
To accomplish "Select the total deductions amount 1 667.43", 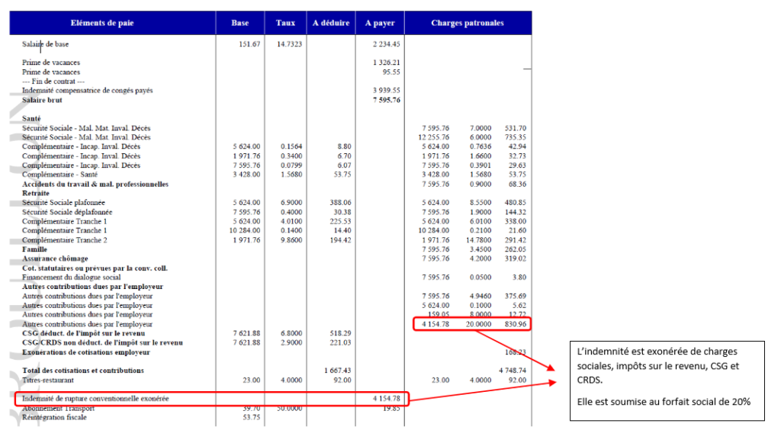I will click(x=338, y=371).
